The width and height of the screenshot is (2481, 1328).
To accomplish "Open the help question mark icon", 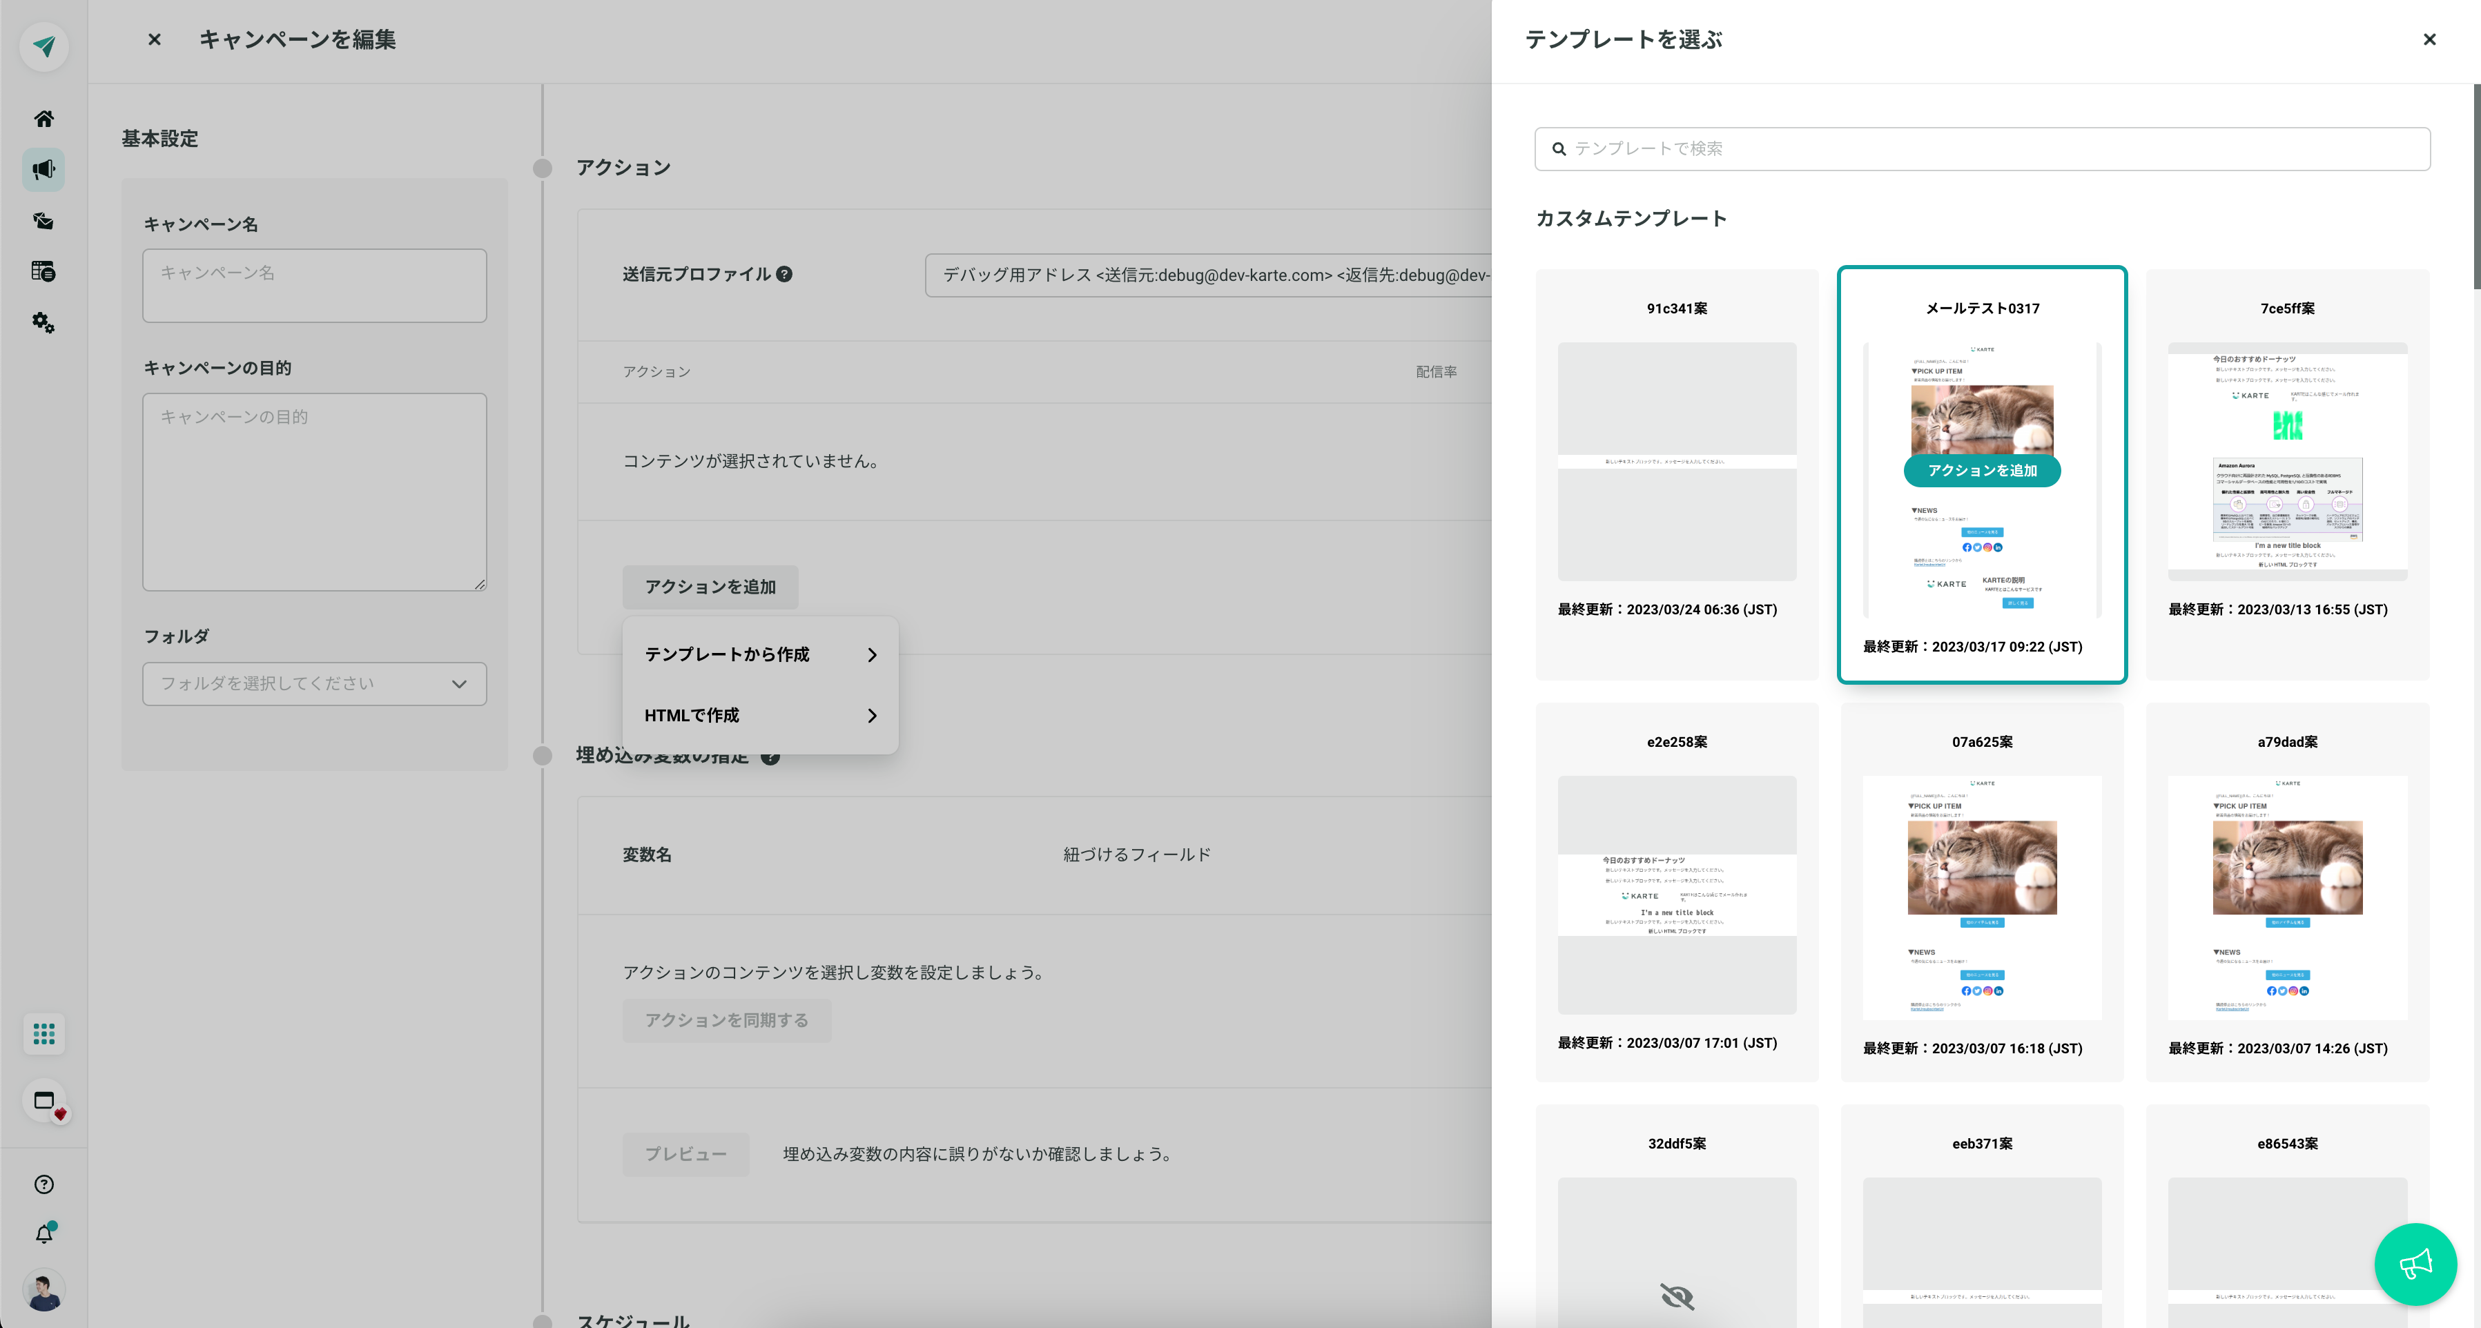I will (44, 1184).
